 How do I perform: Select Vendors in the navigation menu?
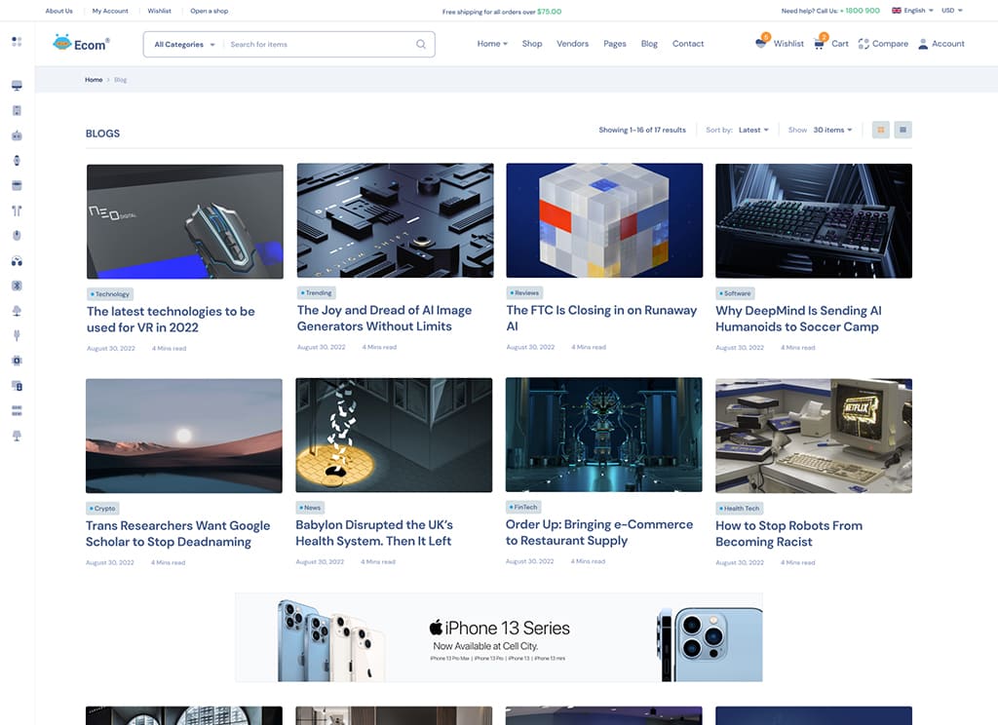[x=572, y=44]
